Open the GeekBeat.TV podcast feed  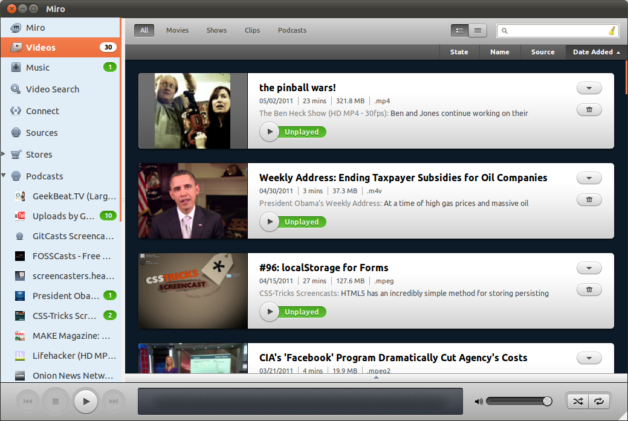coord(60,196)
